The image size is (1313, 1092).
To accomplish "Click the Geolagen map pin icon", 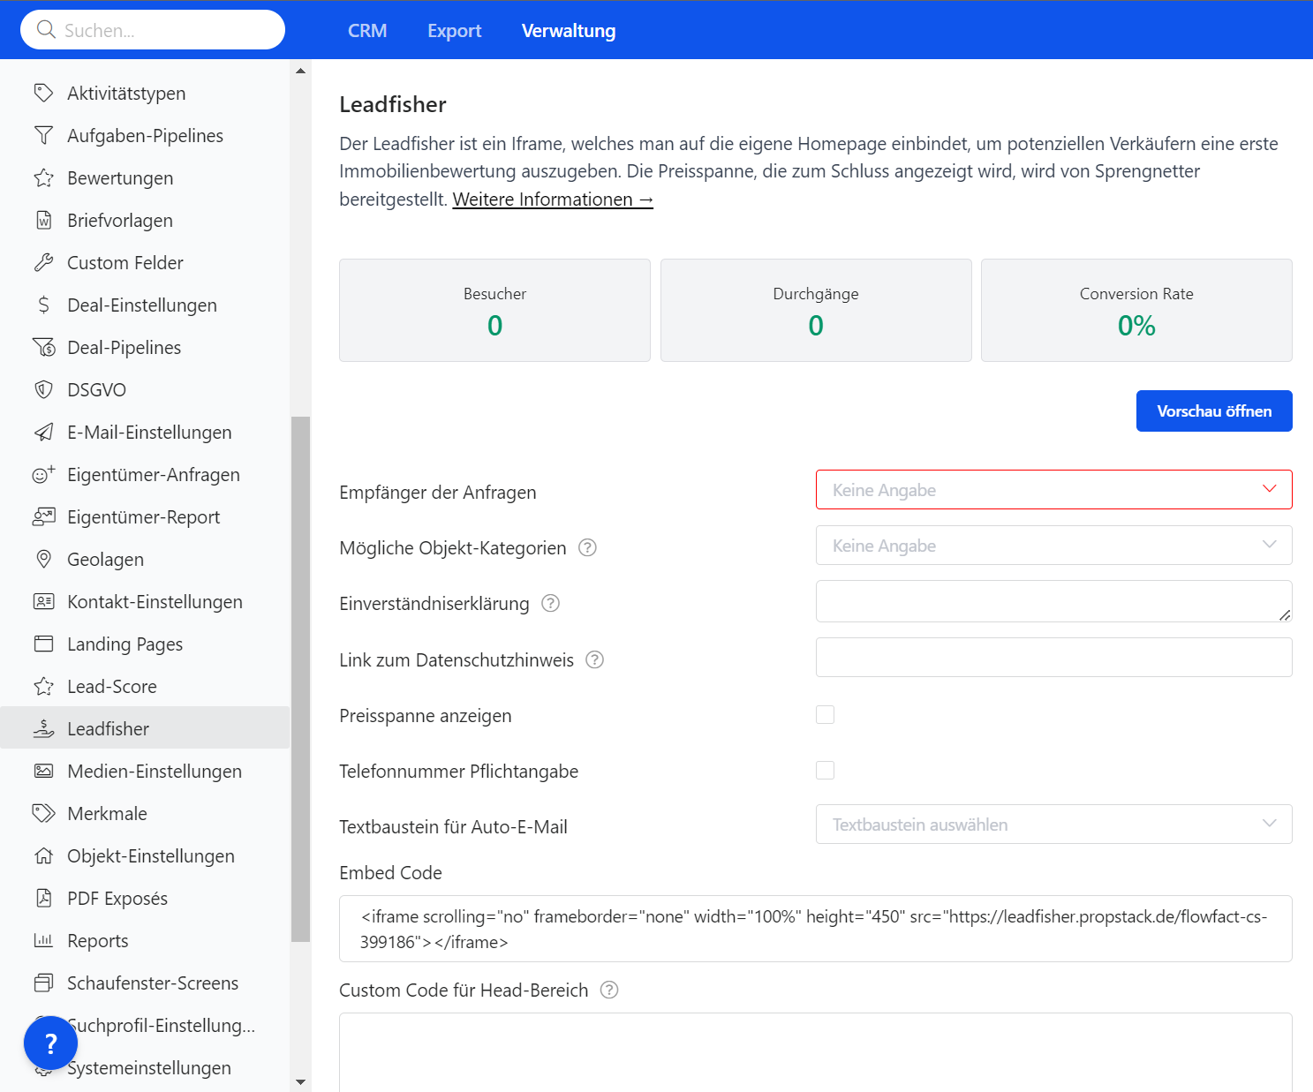I will [x=43, y=560].
